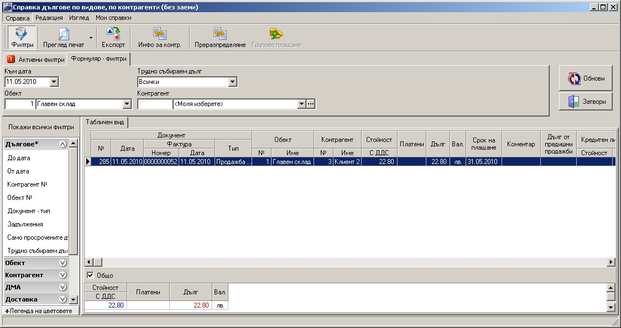Click the Контрагент browse ellipsis button
The width and height of the screenshot is (621, 328).
(311, 104)
